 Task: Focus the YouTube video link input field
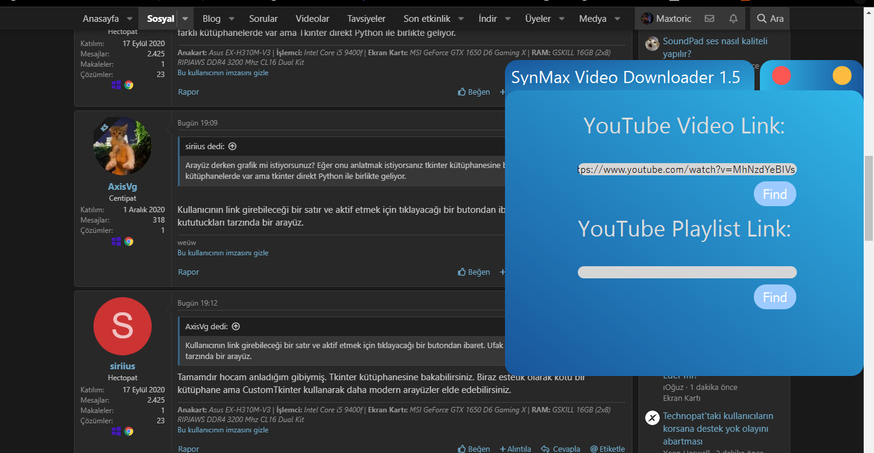(x=687, y=169)
